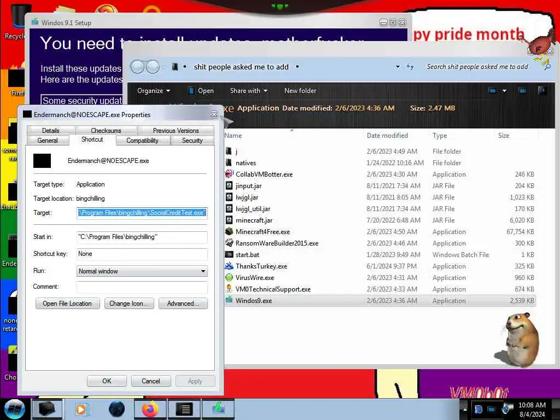The width and height of the screenshot is (560, 420).
Task: Click the minecraft.jar file icon
Action: (x=229, y=220)
